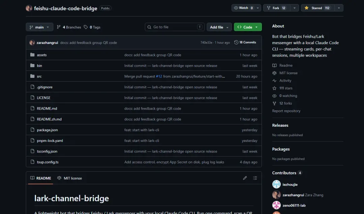Toggle Watch on the repository
The image size is (364, 214).
243,8
